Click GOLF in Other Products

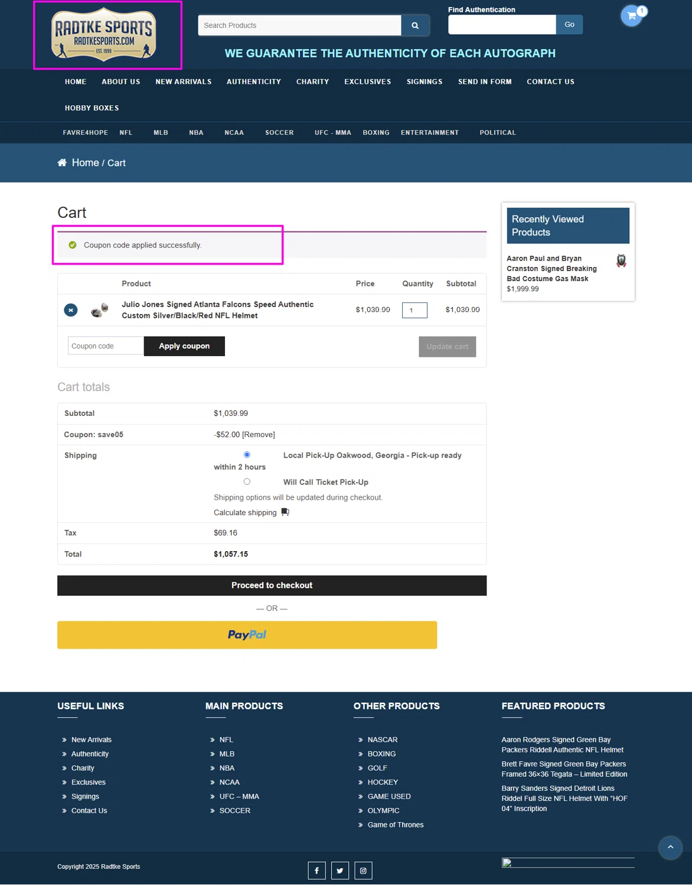377,768
